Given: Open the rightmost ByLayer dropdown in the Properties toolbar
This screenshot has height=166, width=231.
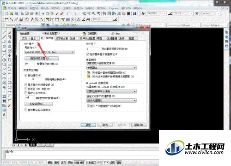Looking at the screenshot, I should pos(214,25).
